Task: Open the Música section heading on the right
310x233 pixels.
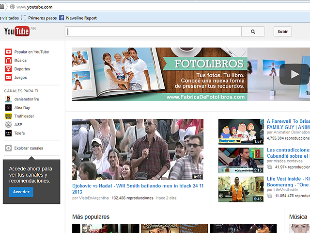Action: tap(298, 217)
